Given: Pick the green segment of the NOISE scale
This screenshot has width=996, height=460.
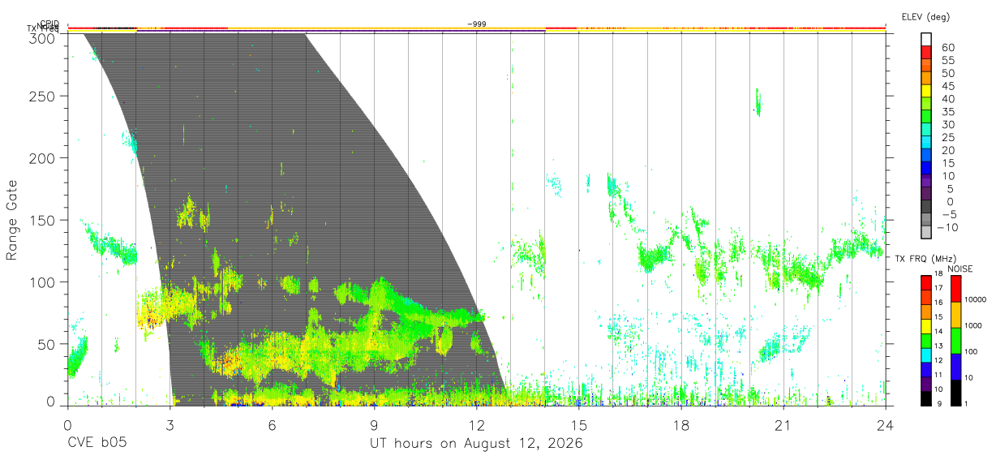Looking at the screenshot, I should point(955,341).
